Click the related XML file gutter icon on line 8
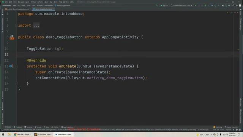Image resolution: width=243 pixels, height=137 pixels. [12, 37]
